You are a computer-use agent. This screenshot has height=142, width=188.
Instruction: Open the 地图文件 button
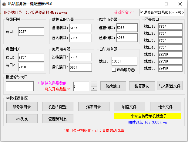pyautogui.click(x=166, y=106)
